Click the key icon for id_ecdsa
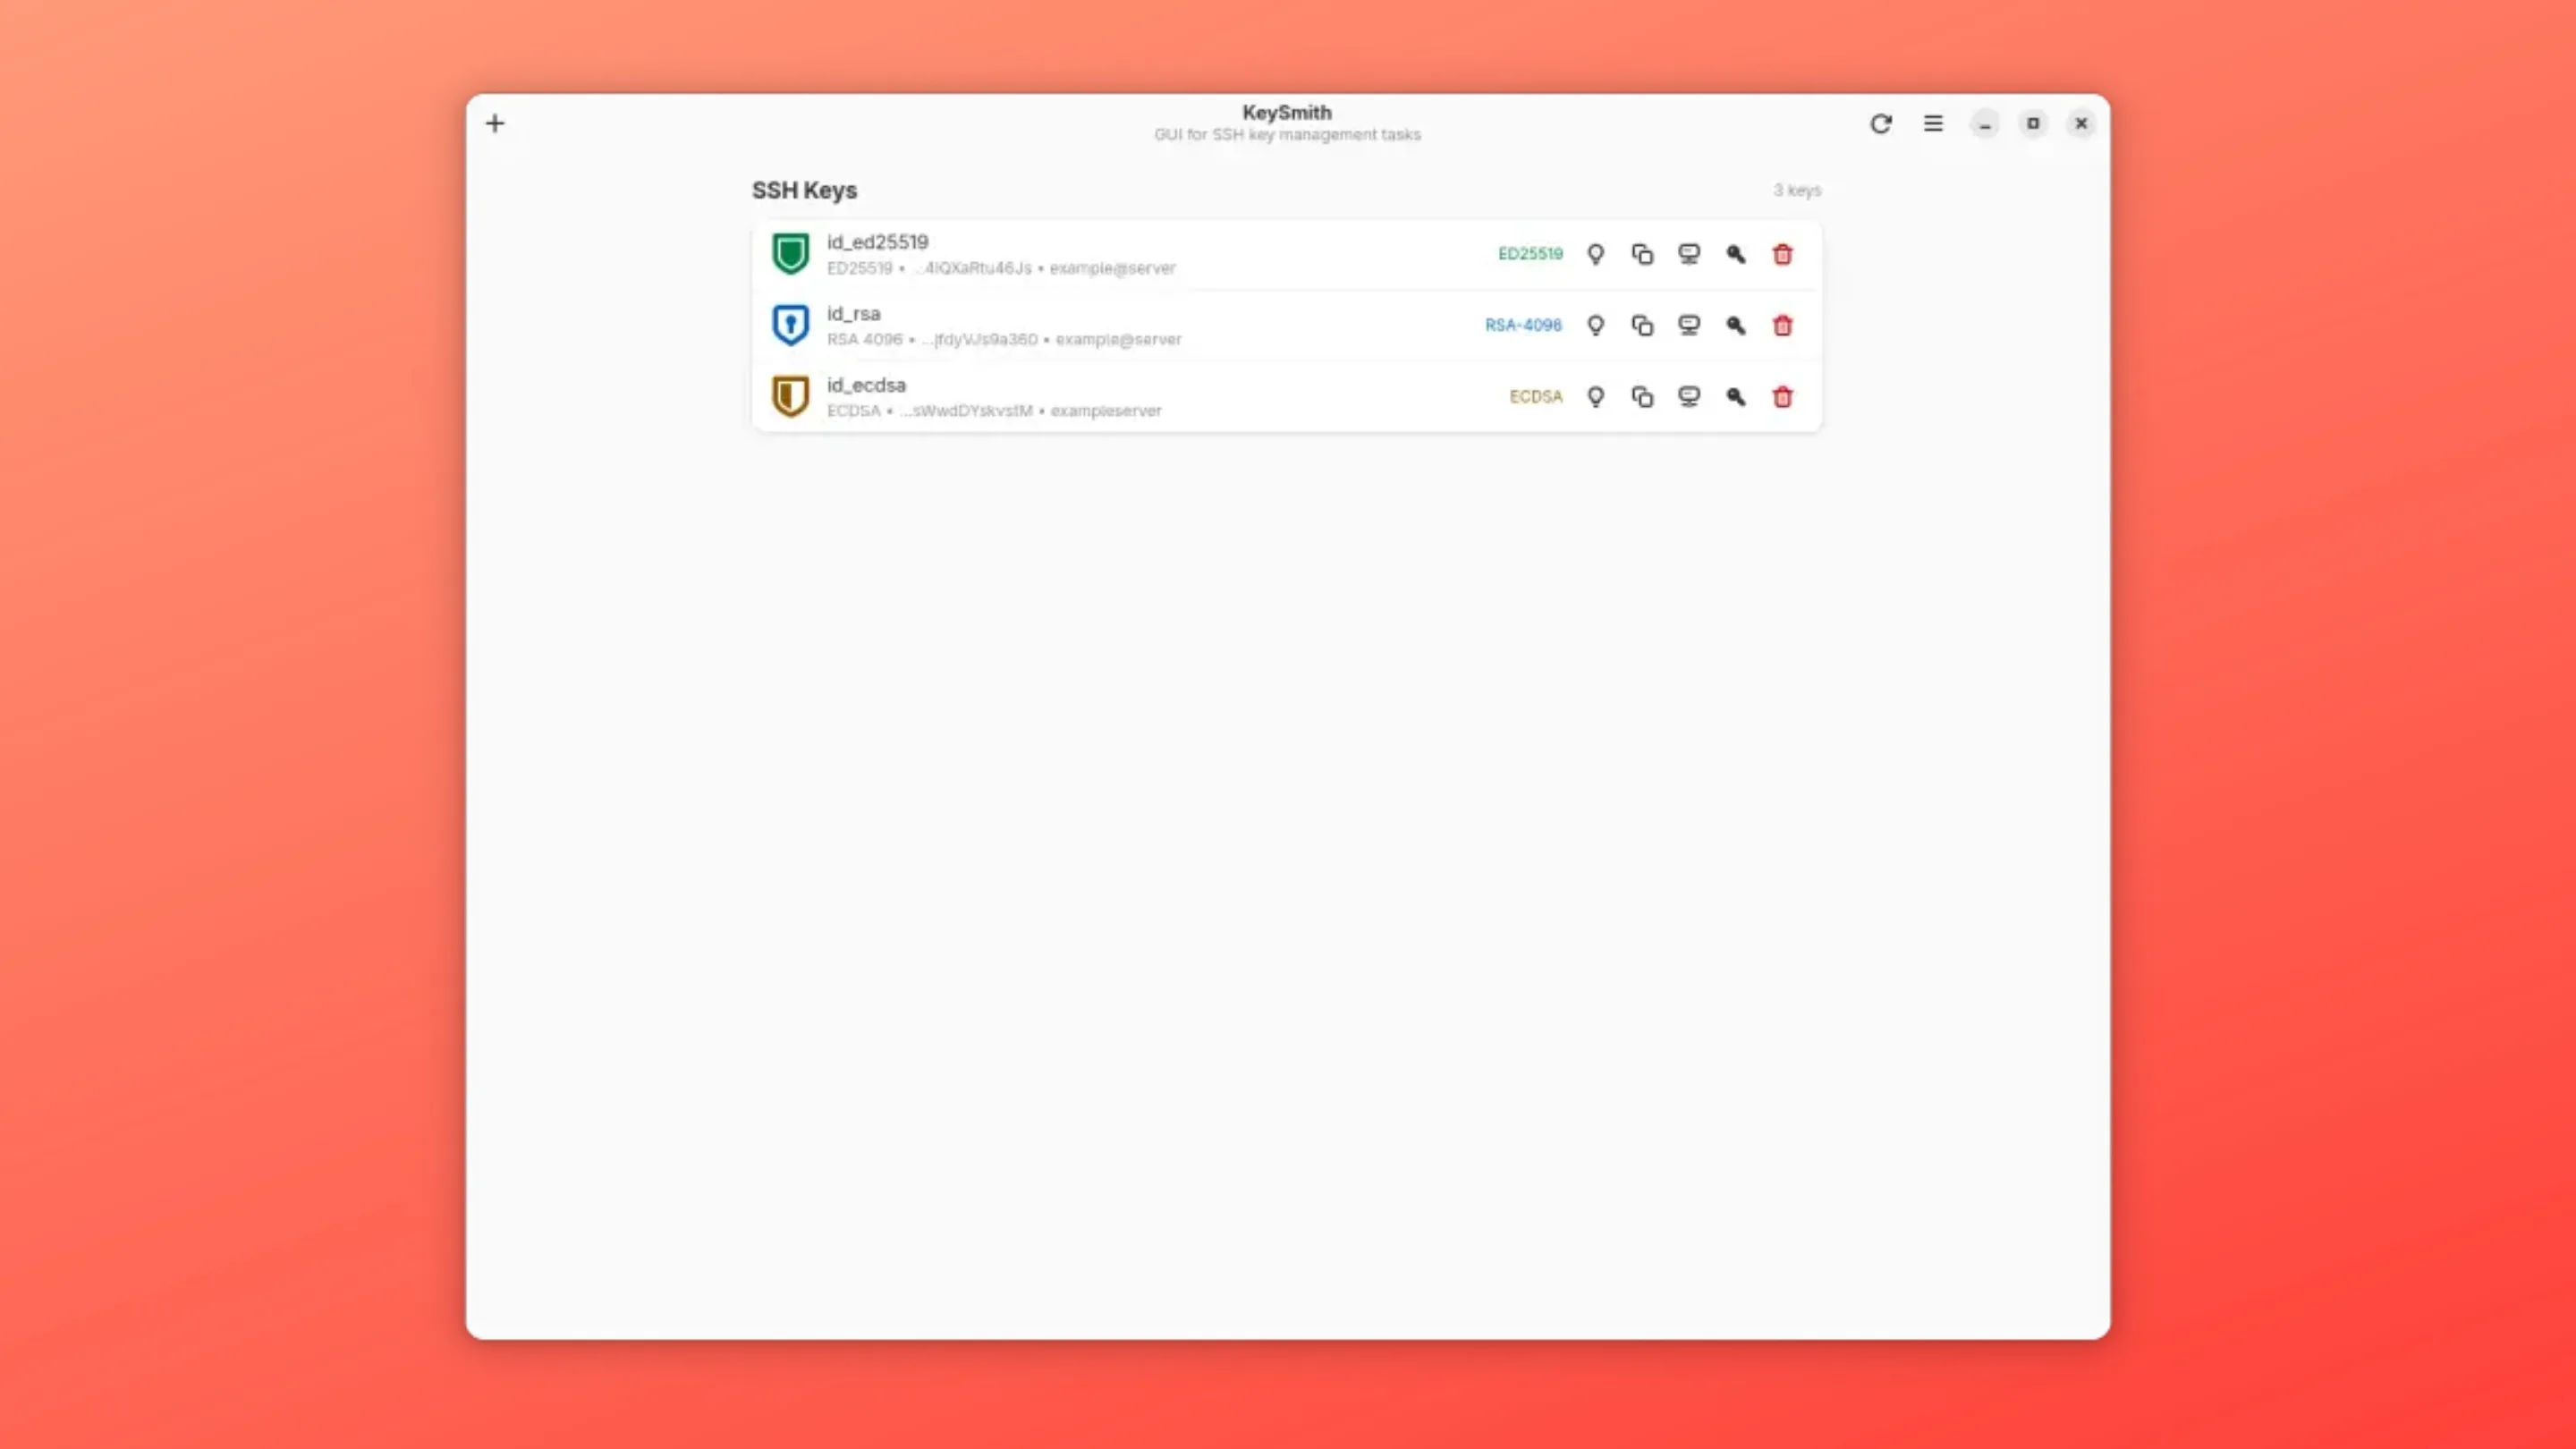The width and height of the screenshot is (2576, 1449). [1736, 396]
